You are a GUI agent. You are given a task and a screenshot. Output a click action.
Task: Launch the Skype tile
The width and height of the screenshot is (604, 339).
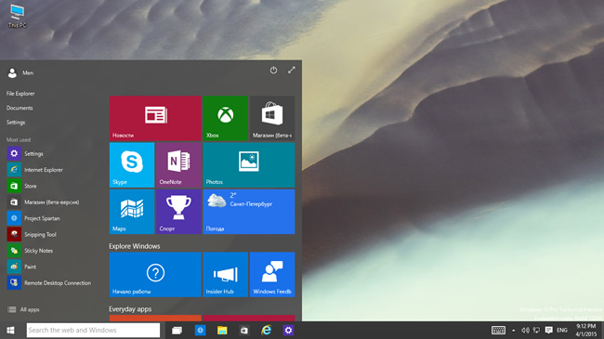[x=132, y=165]
